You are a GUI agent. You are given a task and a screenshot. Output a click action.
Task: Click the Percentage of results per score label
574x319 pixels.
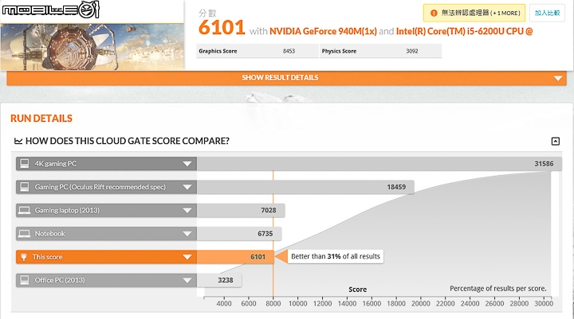tap(497, 289)
